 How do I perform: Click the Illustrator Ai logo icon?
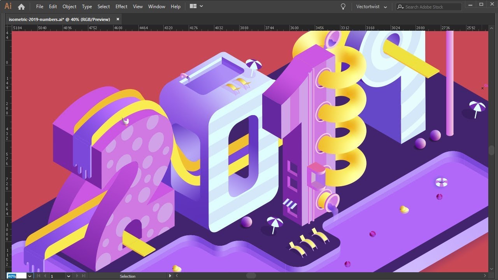[x=7, y=6]
